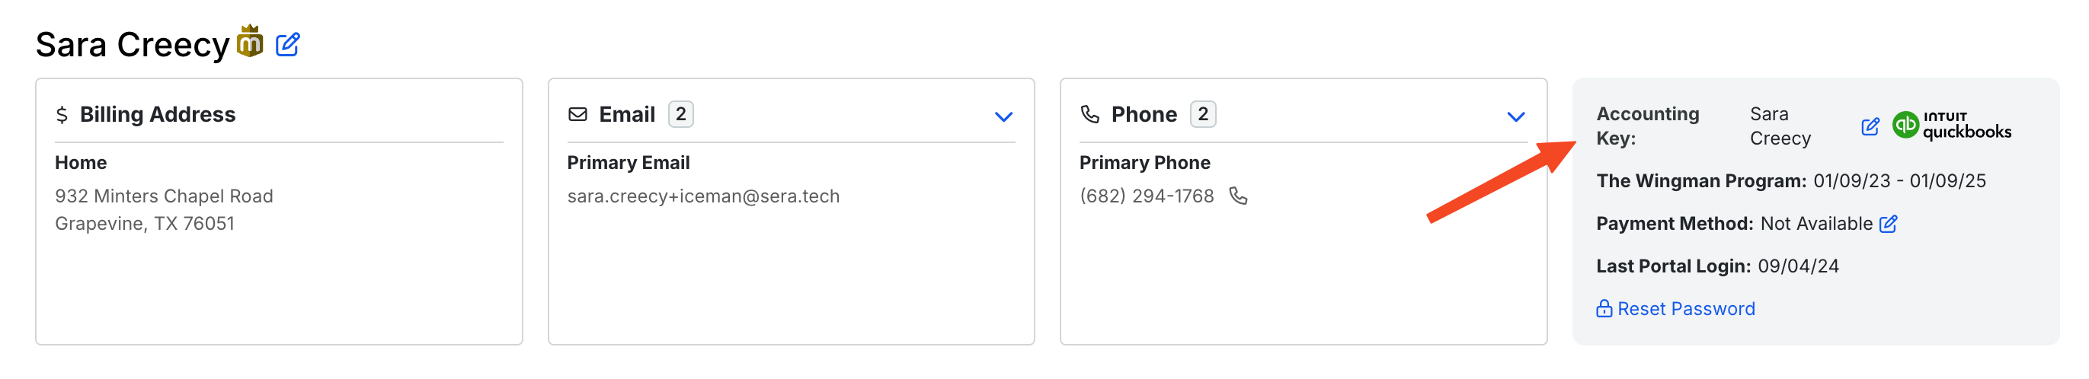Click the edit pencil beside Sara Creecy name

click(287, 45)
